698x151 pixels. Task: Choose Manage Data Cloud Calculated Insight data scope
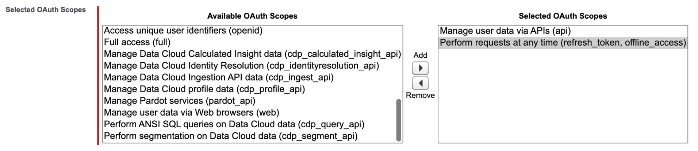pos(252,54)
